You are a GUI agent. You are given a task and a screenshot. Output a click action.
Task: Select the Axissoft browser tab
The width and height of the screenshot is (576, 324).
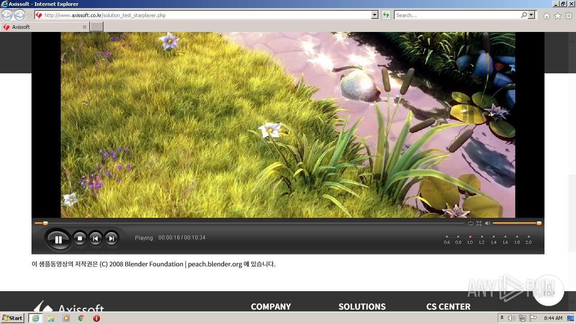click(45, 27)
